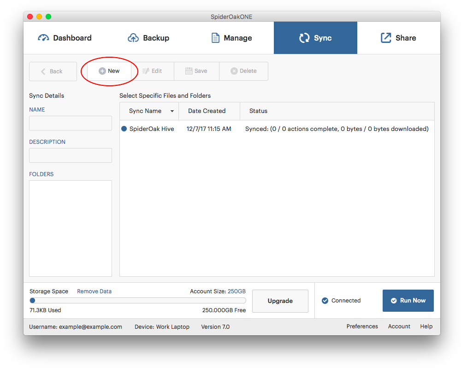The height and width of the screenshot is (368, 473).
Task: Click in the Description input field
Action: (x=71, y=155)
